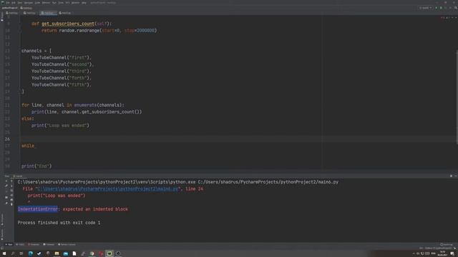Open Chrome from the taskbar
Screen dimensions: 458x257
92,253
